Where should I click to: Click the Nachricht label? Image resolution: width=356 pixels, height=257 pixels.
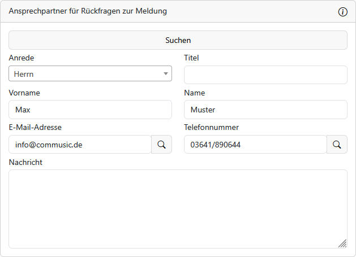(26, 162)
